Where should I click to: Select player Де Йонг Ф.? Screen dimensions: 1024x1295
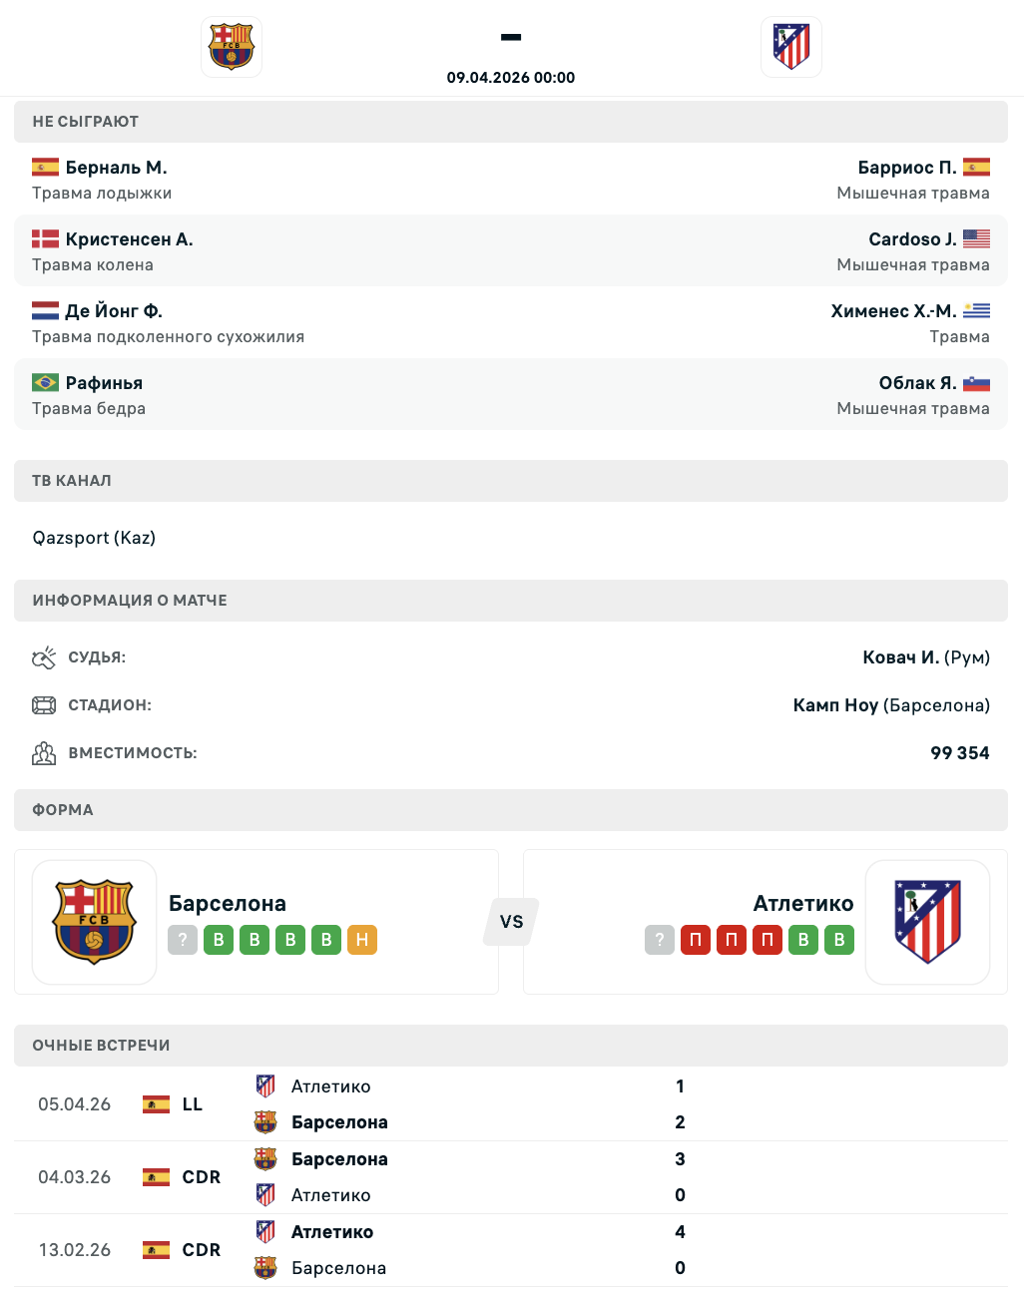(114, 311)
